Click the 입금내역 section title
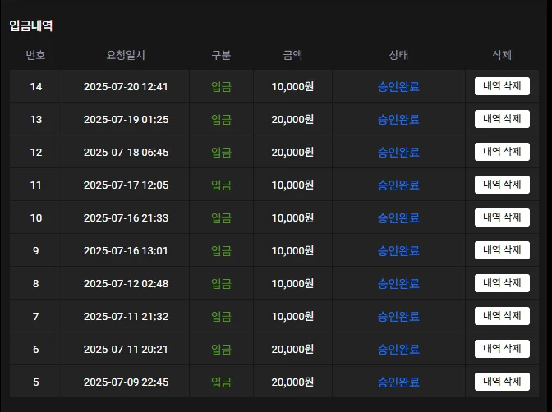This screenshot has width=552, height=412. coord(31,25)
